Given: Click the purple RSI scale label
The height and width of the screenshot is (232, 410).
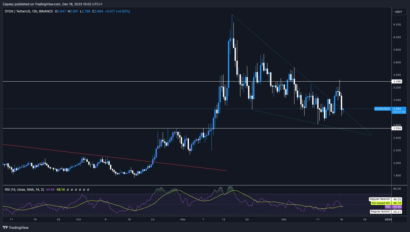Looking at the screenshot, I should coord(388,207).
